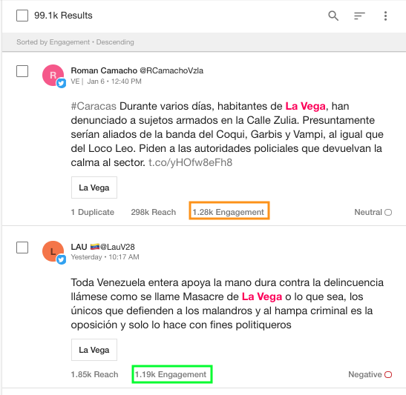Open the t.co/yHOfw8eFh8 link
Image resolution: width=406 pixels, height=395 pixels.
190,162
